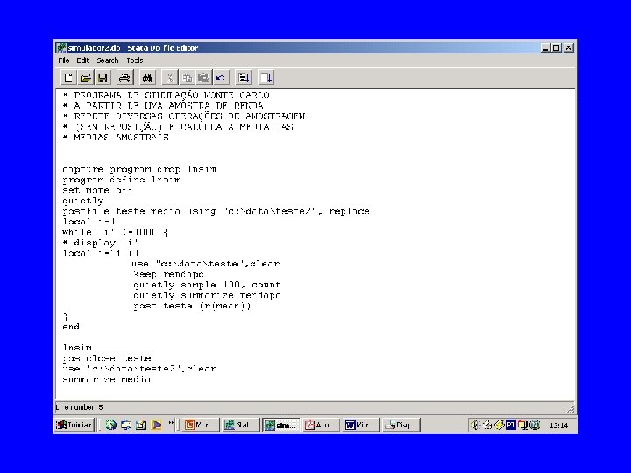Execute the do-file with the Do current file icon
This screenshot has width=631, height=473.
244,78
